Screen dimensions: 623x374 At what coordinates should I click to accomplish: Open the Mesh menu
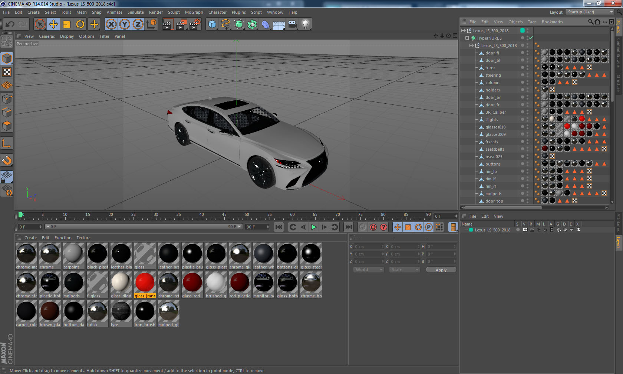point(81,12)
